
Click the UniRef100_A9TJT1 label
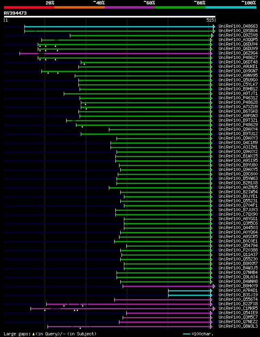(x=238, y=93)
